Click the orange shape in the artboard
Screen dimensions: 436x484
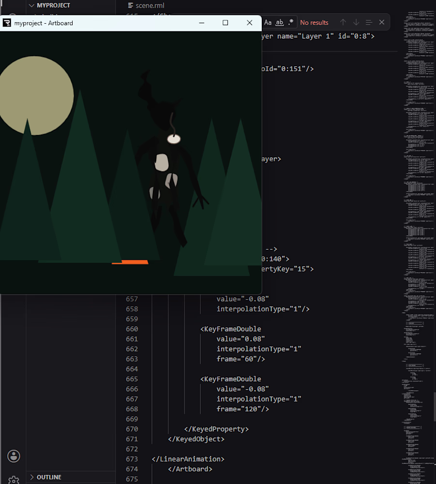point(130,262)
